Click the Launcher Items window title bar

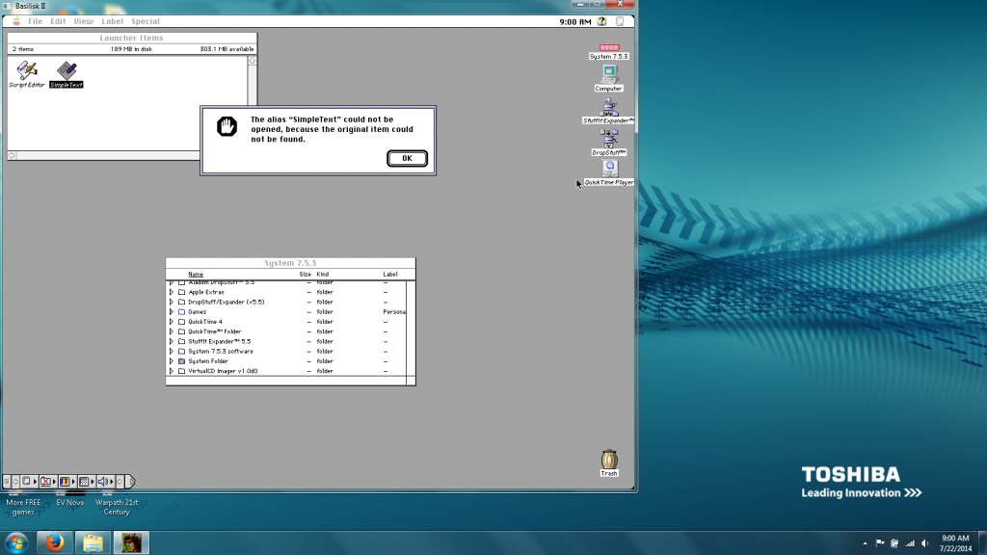click(131, 38)
